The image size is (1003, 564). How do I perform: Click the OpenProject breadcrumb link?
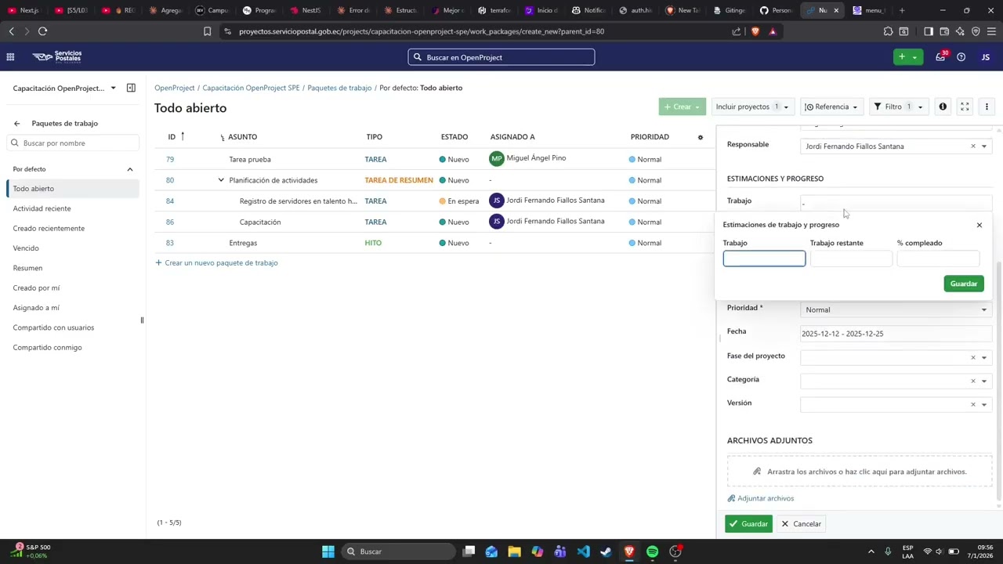point(174,88)
